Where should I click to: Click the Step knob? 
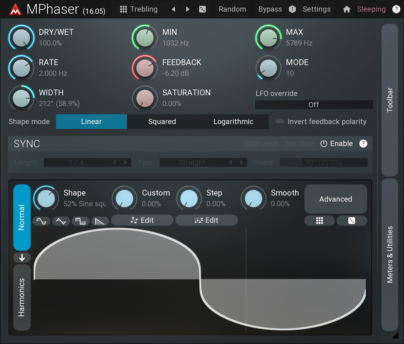[189, 198]
